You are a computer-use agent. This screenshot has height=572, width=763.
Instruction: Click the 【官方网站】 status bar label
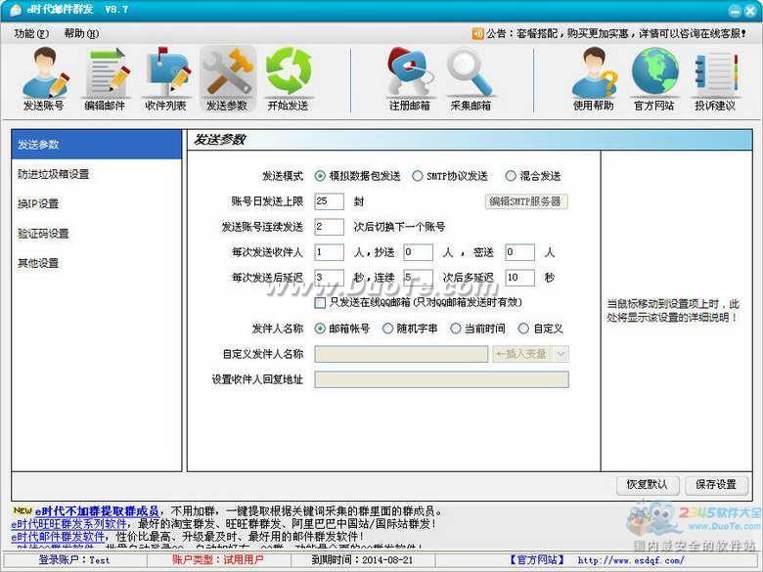[537, 560]
